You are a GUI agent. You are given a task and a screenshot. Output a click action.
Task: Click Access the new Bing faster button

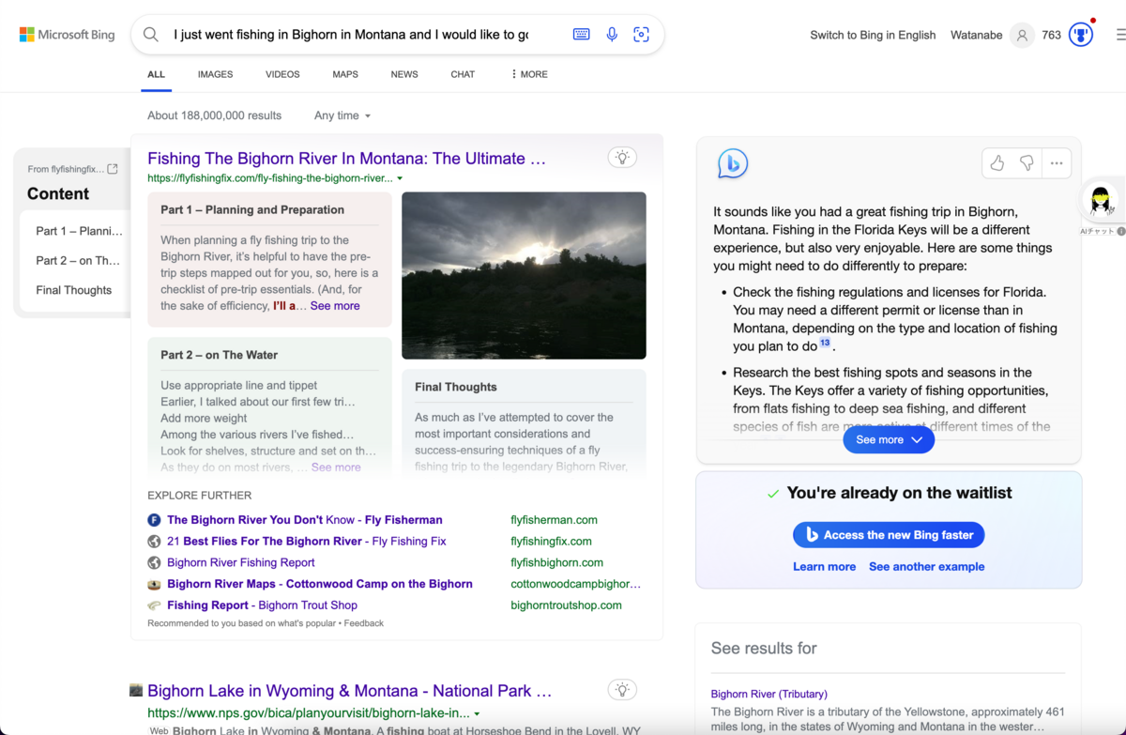[x=889, y=535]
